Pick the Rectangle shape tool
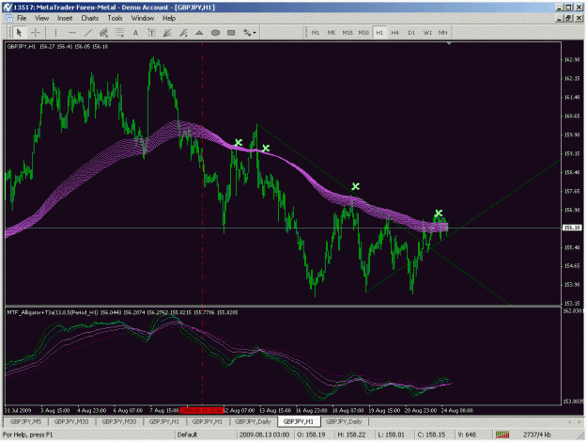587x442 pixels. [x=231, y=33]
